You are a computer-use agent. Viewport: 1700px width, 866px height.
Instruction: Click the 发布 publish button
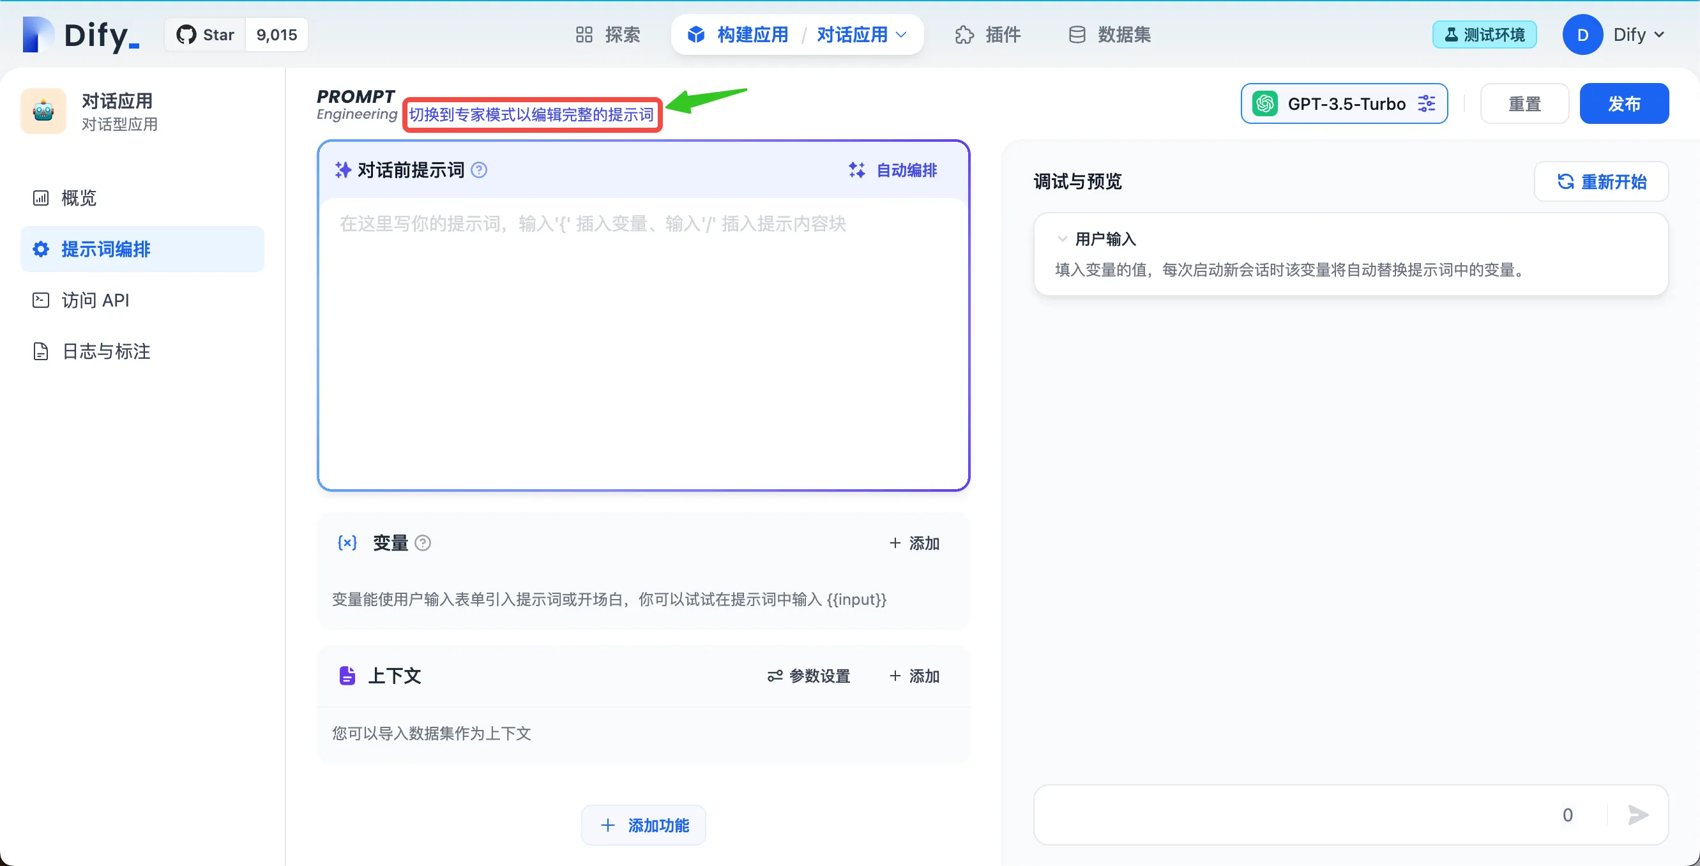[x=1623, y=103]
